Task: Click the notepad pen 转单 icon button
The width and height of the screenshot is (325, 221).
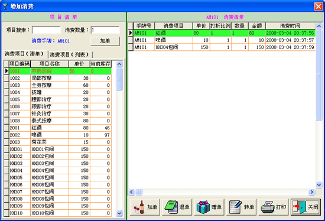Action: (241, 207)
